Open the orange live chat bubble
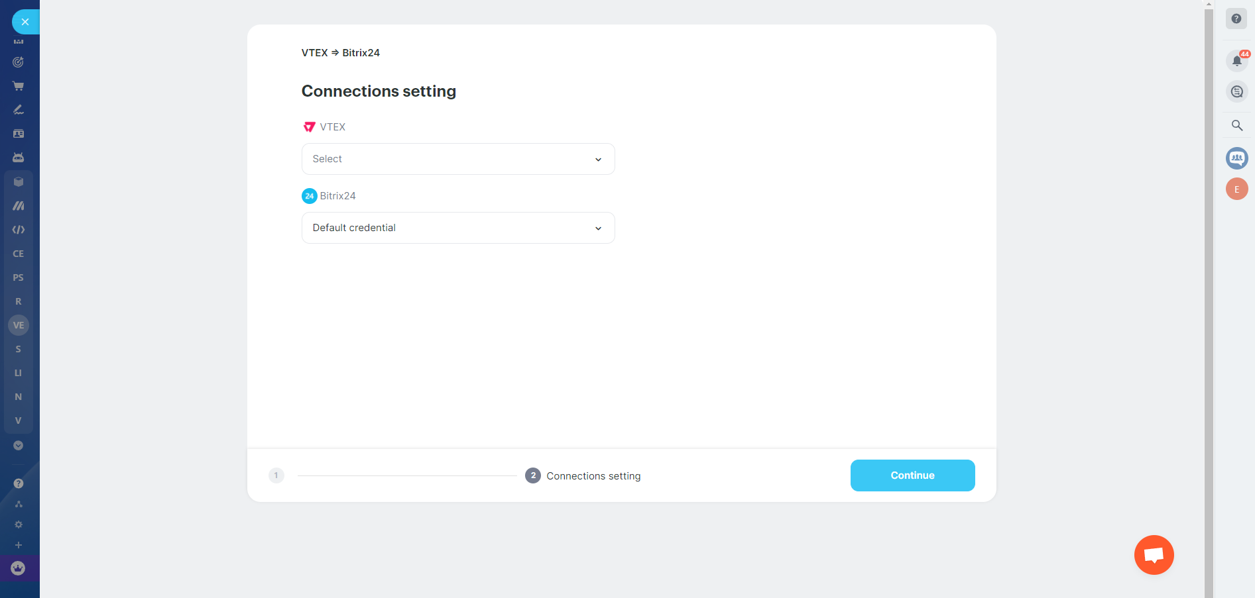The height and width of the screenshot is (598, 1255). [x=1154, y=555]
